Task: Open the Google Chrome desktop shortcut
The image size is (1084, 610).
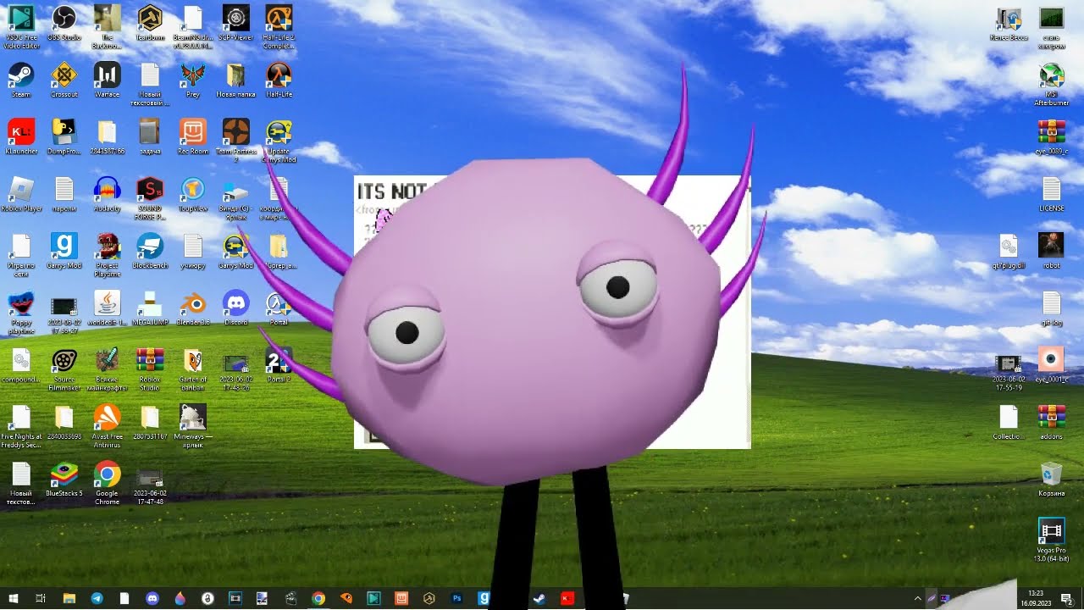Action: click(x=107, y=483)
